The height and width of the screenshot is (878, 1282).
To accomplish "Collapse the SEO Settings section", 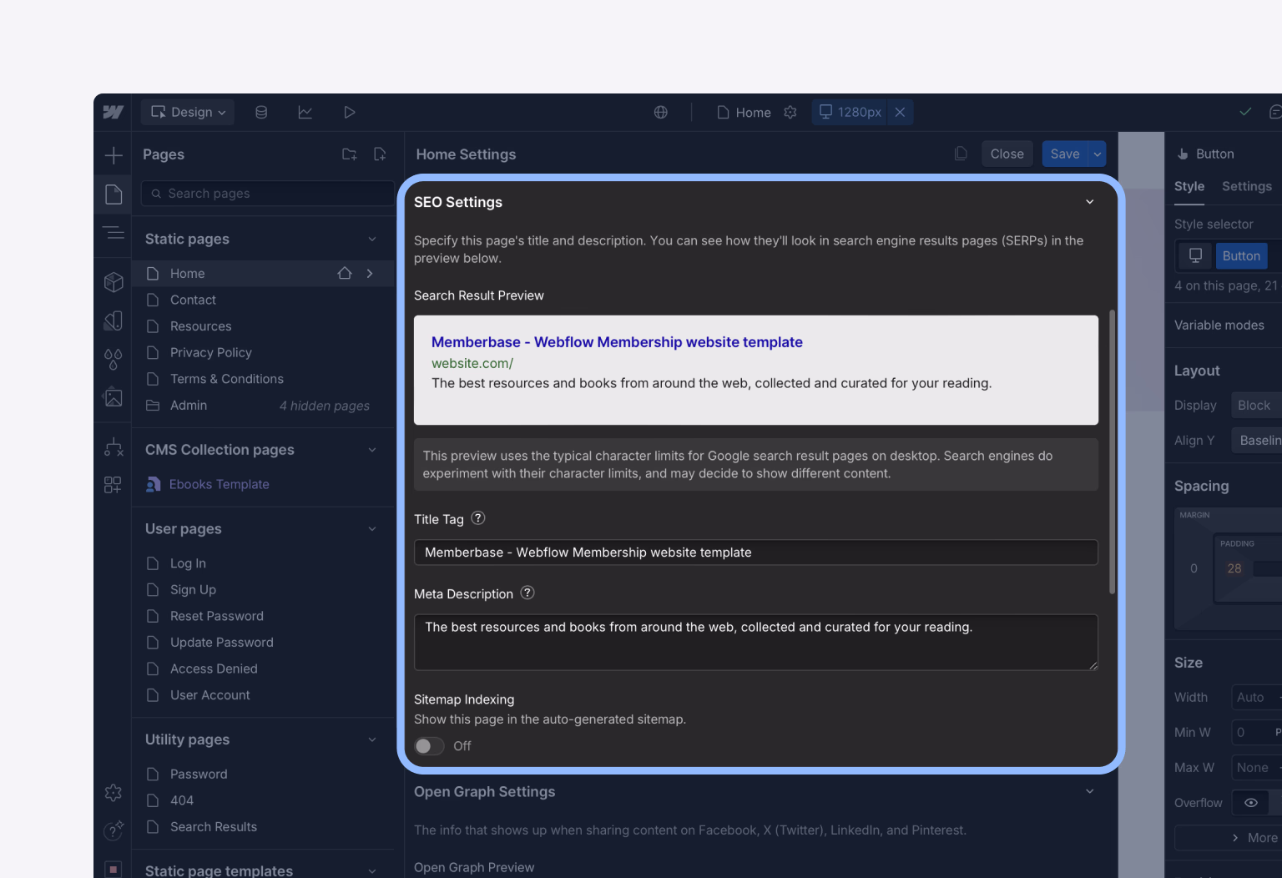I will [1089, 202].
